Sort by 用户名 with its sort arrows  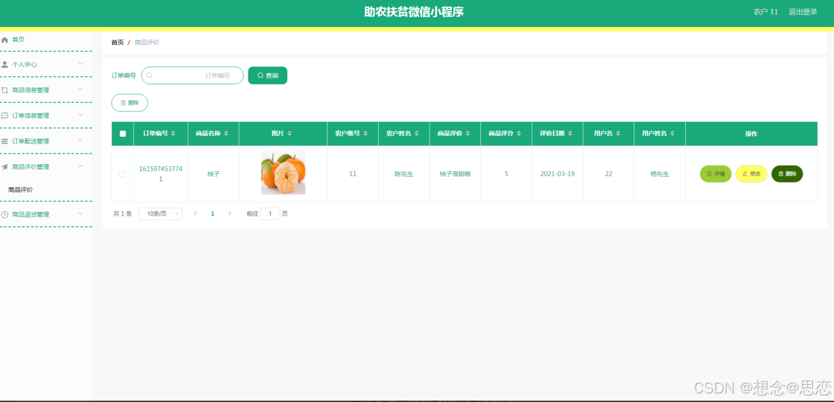[618, 134]
